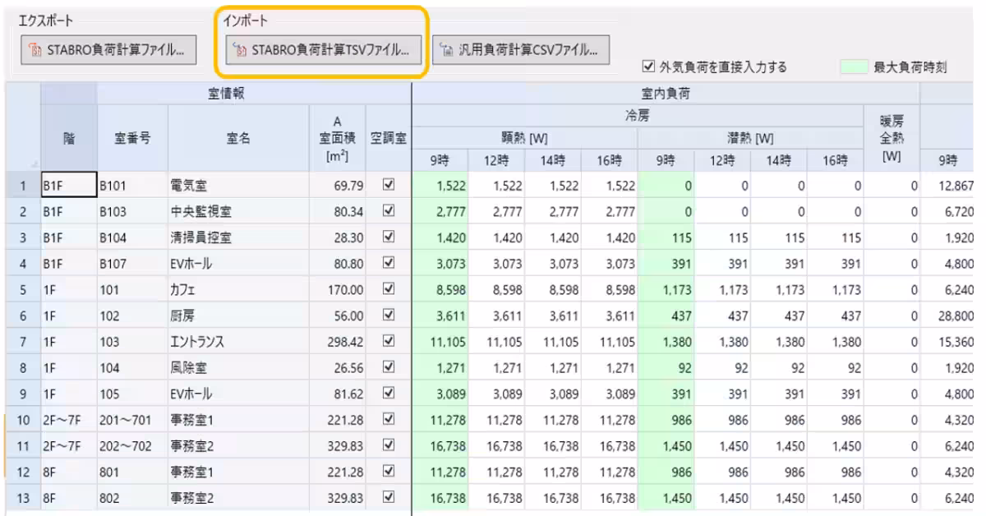986x516 pixels.
Task: Open the STABRO負荷計算TSVファイル import button
Action: tap(323, 50)
